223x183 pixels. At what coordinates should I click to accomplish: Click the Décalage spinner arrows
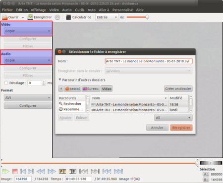[x=44, y=83]
